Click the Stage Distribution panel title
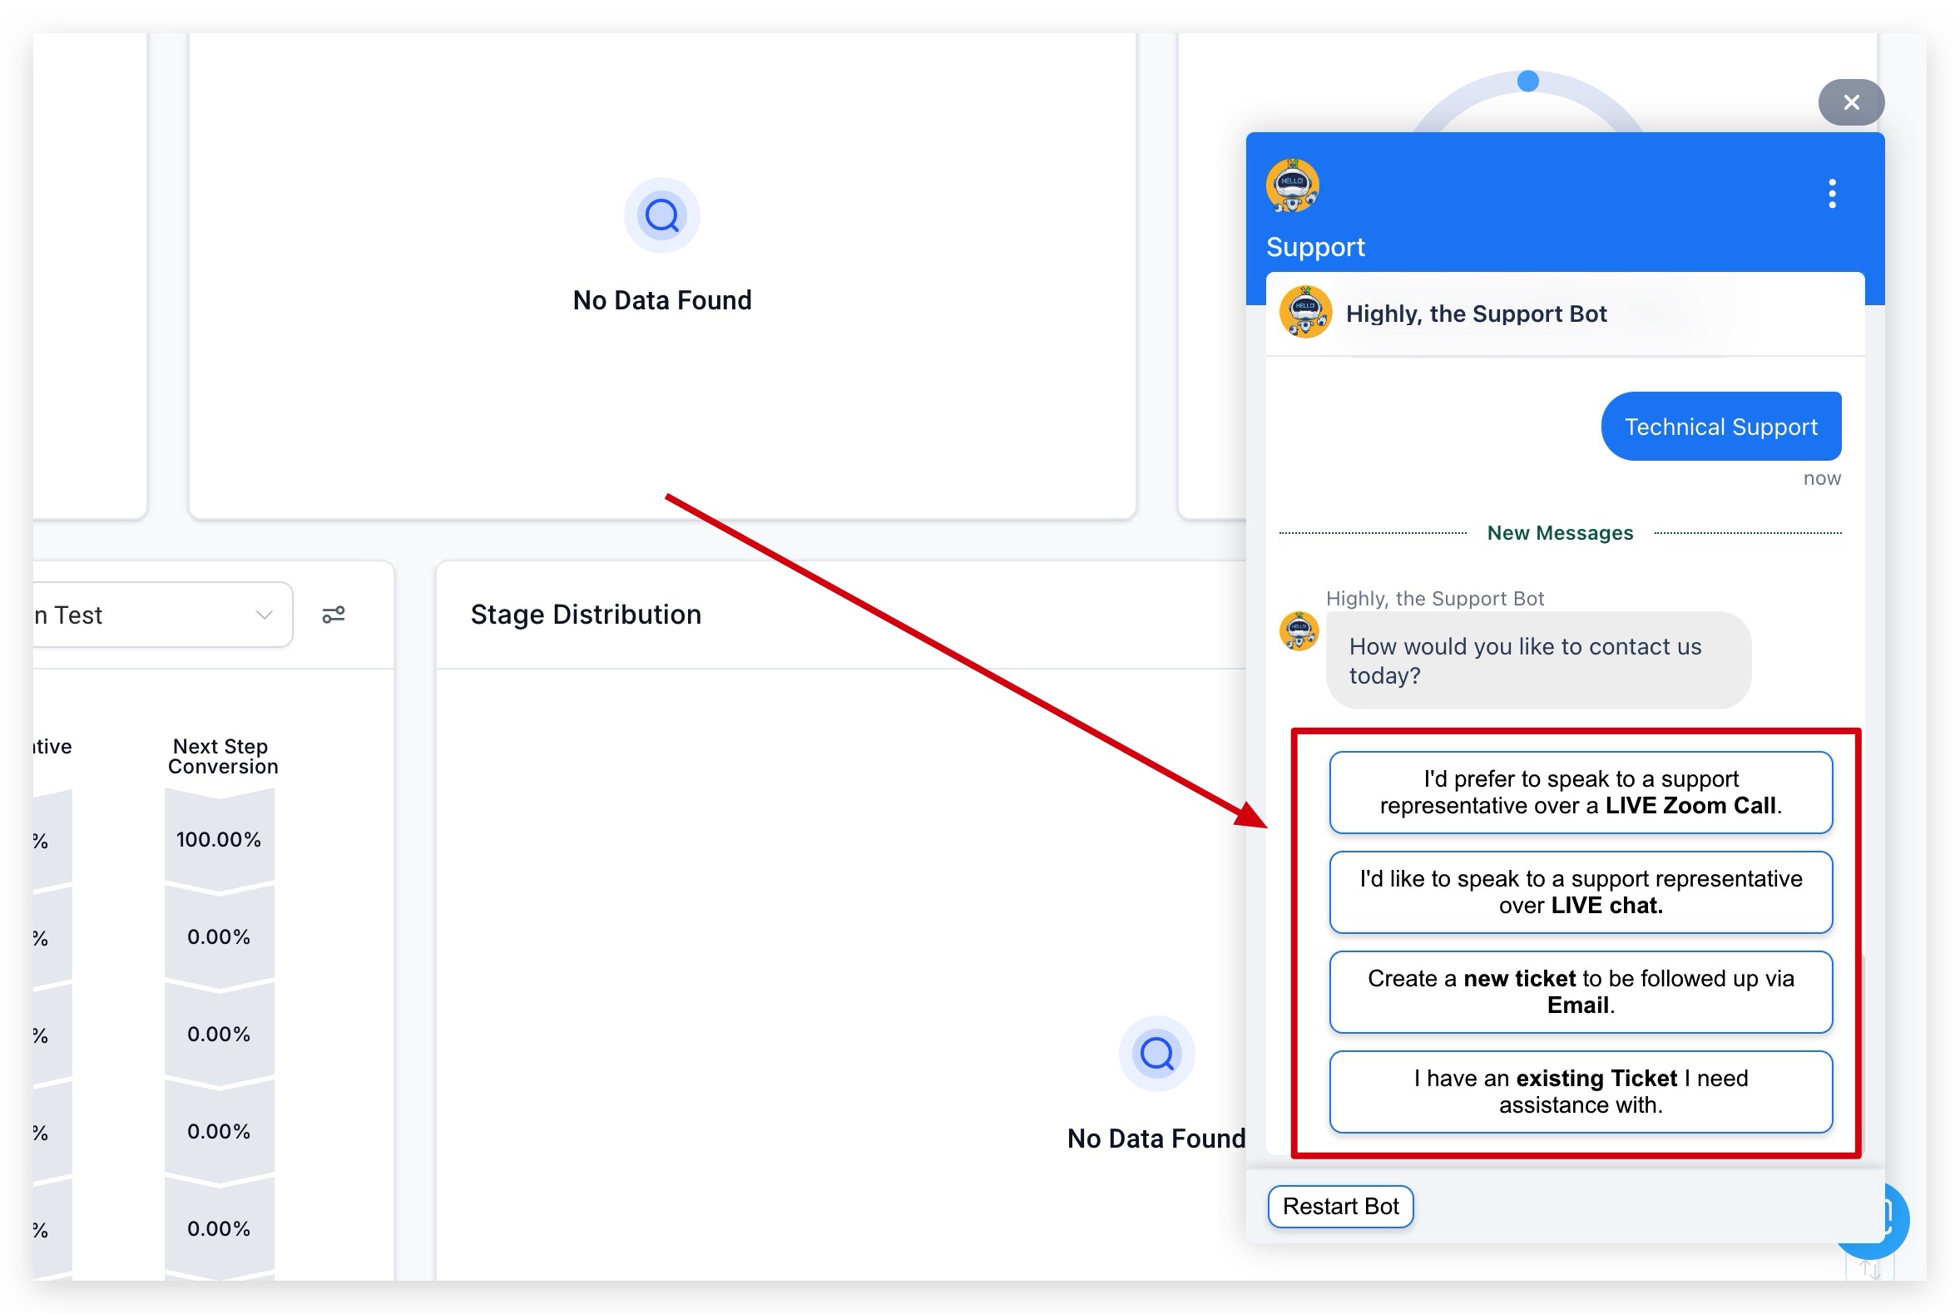1960x1314 pixels. coord(585,615)
